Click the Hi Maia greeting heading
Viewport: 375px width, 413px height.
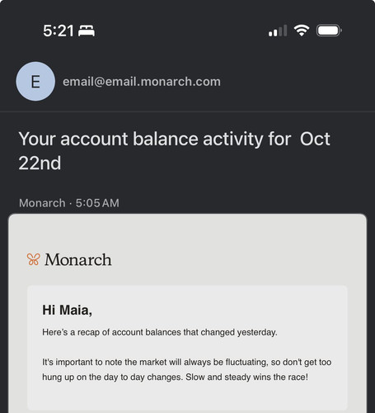(67, 310)
